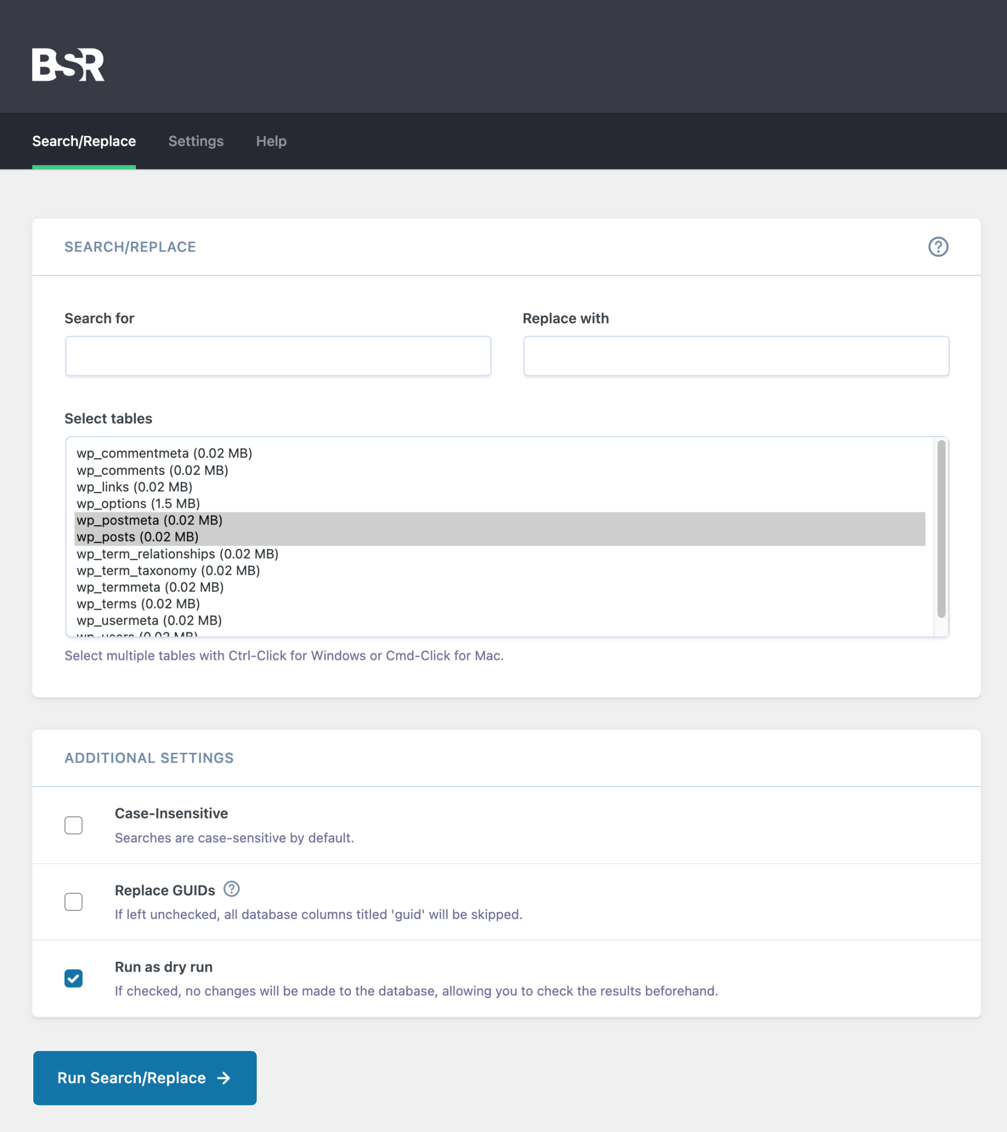Uncheck Run as dry run
Screen dimensions: 1007x1132
(73, 978)
